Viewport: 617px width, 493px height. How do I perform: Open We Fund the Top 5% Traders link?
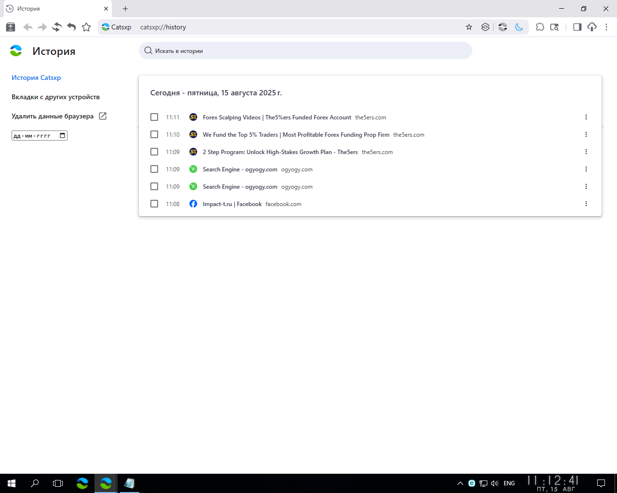[x=296, y=134]
